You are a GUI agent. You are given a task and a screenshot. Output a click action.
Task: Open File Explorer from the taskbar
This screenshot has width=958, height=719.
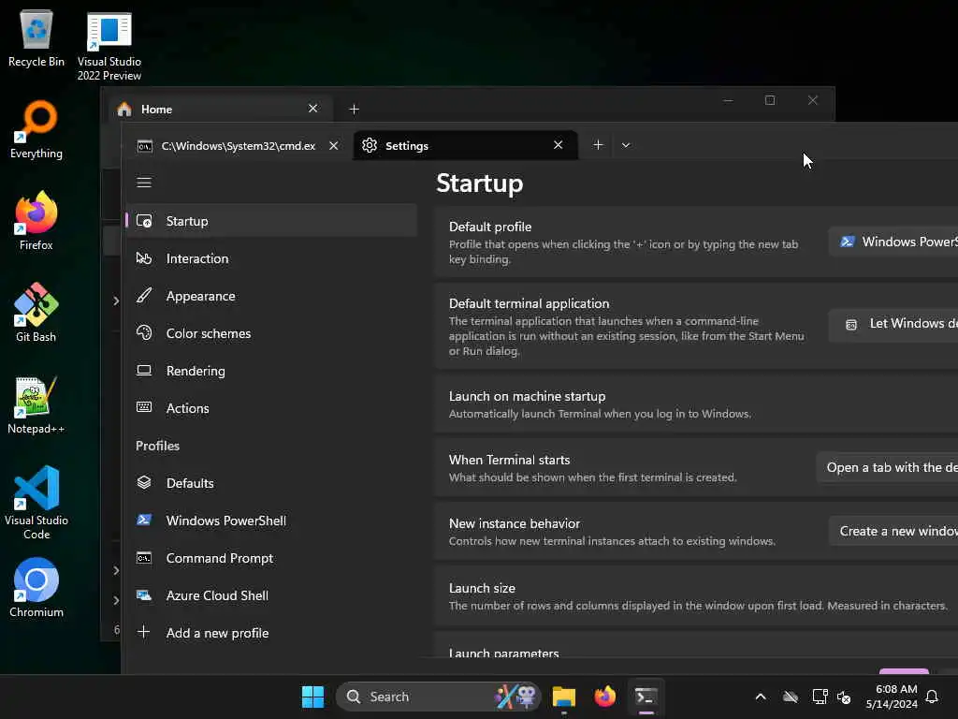click(564, 697)
